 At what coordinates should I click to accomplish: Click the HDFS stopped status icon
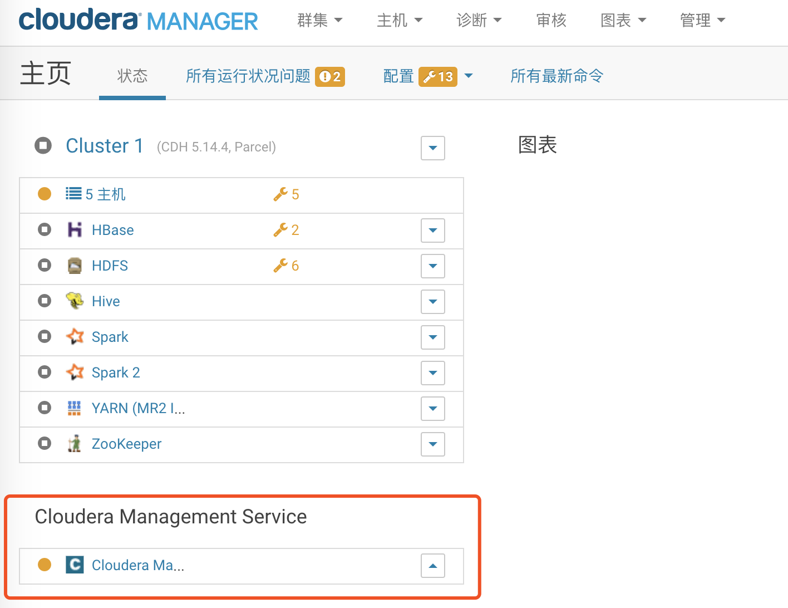click(45, 265)
